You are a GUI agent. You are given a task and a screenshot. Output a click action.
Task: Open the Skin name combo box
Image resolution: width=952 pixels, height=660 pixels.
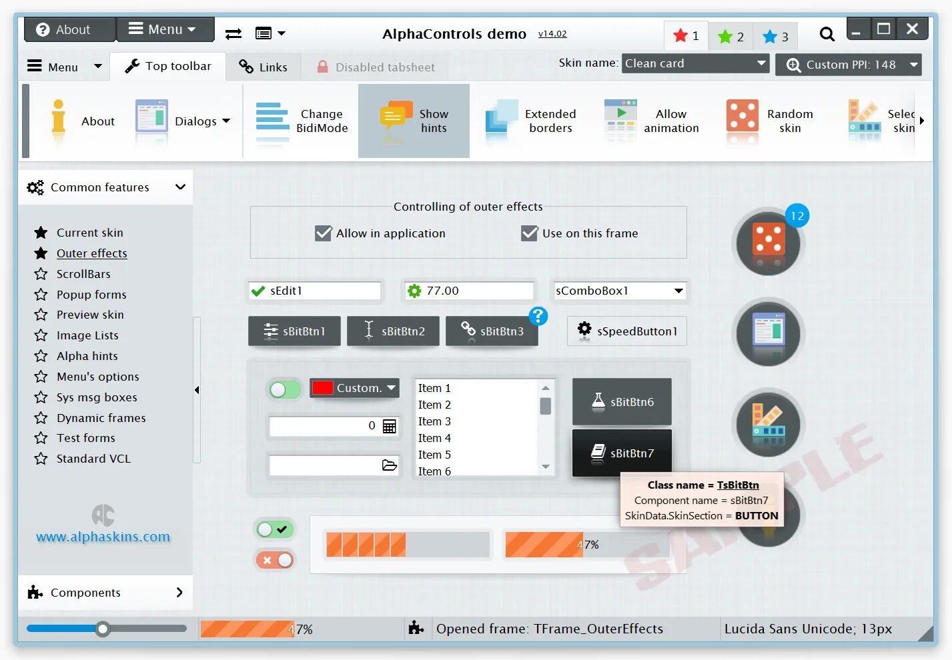(x=696, y=63)
